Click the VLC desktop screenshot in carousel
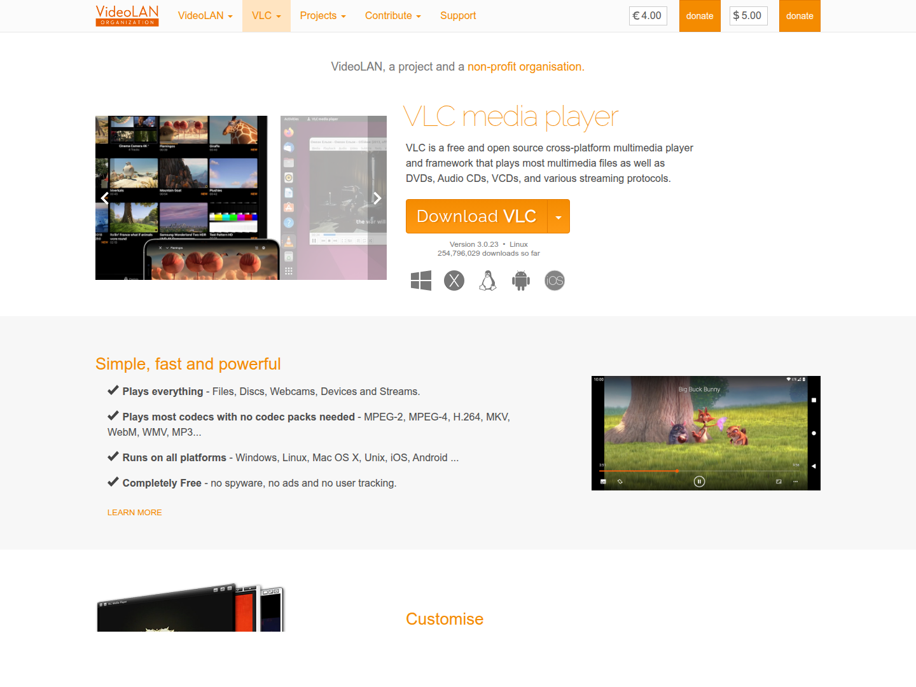916x687 pixels. [333, 198]
